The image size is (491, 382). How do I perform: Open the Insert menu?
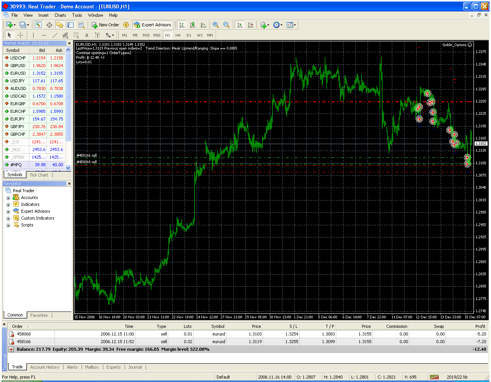43,15
